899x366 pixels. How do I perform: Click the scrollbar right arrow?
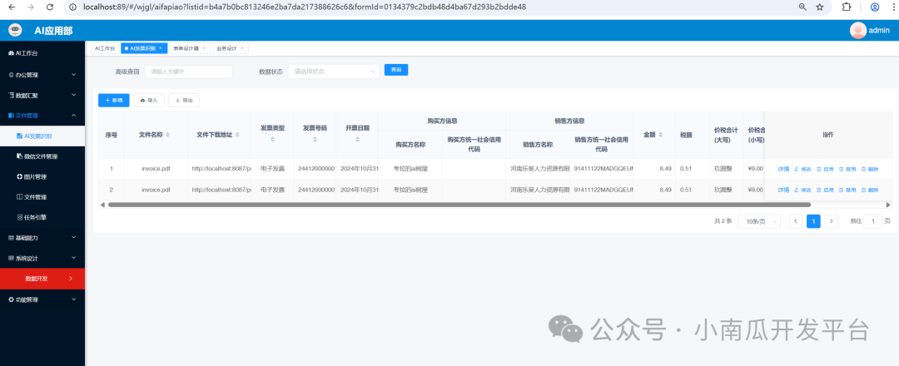click(x=888, y=205)
